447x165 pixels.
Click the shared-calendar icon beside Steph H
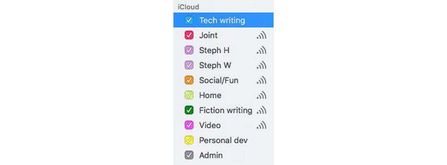(x=261, y=51)
